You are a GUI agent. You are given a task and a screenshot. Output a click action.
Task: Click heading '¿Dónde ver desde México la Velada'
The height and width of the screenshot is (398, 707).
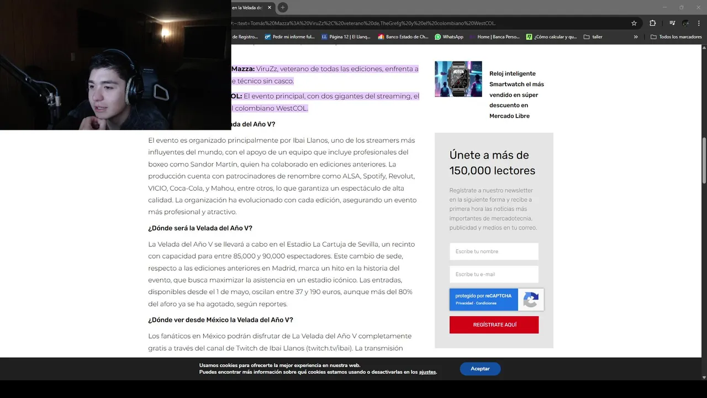coord(220,320)
